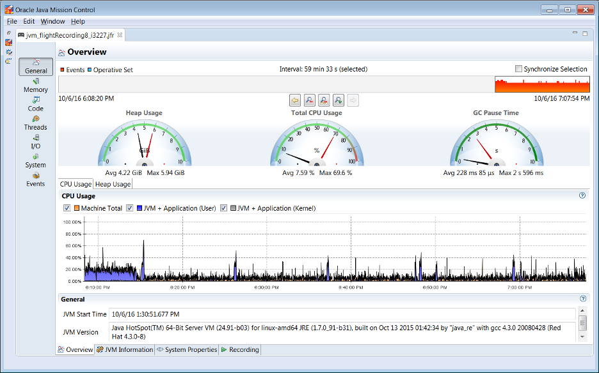Maximize the editor area
Viewport: 599px width, 373px height.
pyautogui.click(x=585, y=34)
